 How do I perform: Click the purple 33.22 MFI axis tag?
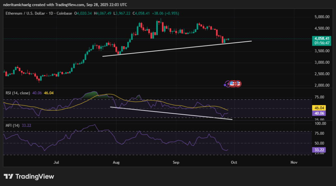point(319,150)
